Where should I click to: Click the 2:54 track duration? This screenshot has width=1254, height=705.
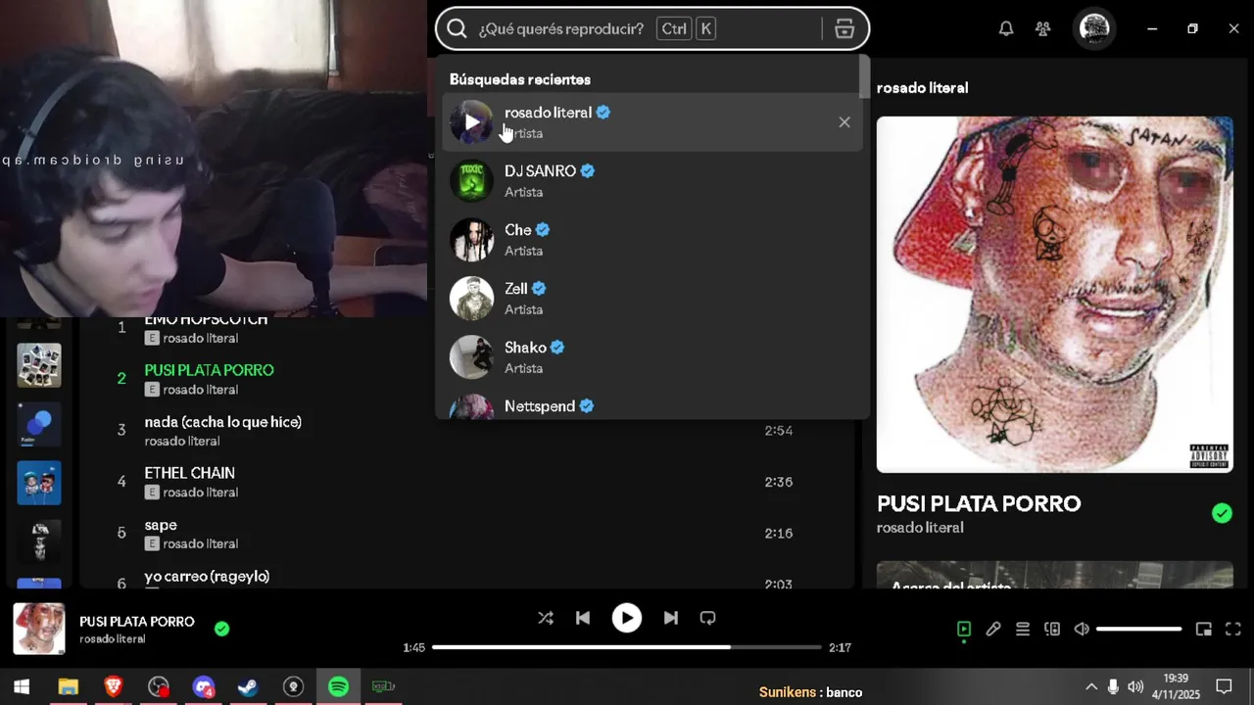click(779, 430)
